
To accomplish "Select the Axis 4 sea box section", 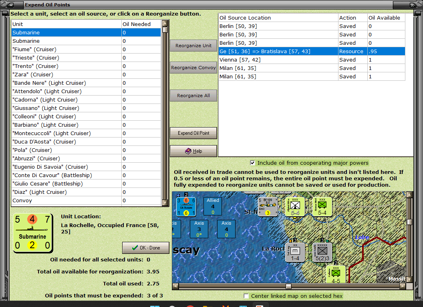I will [x=226, y=229].
